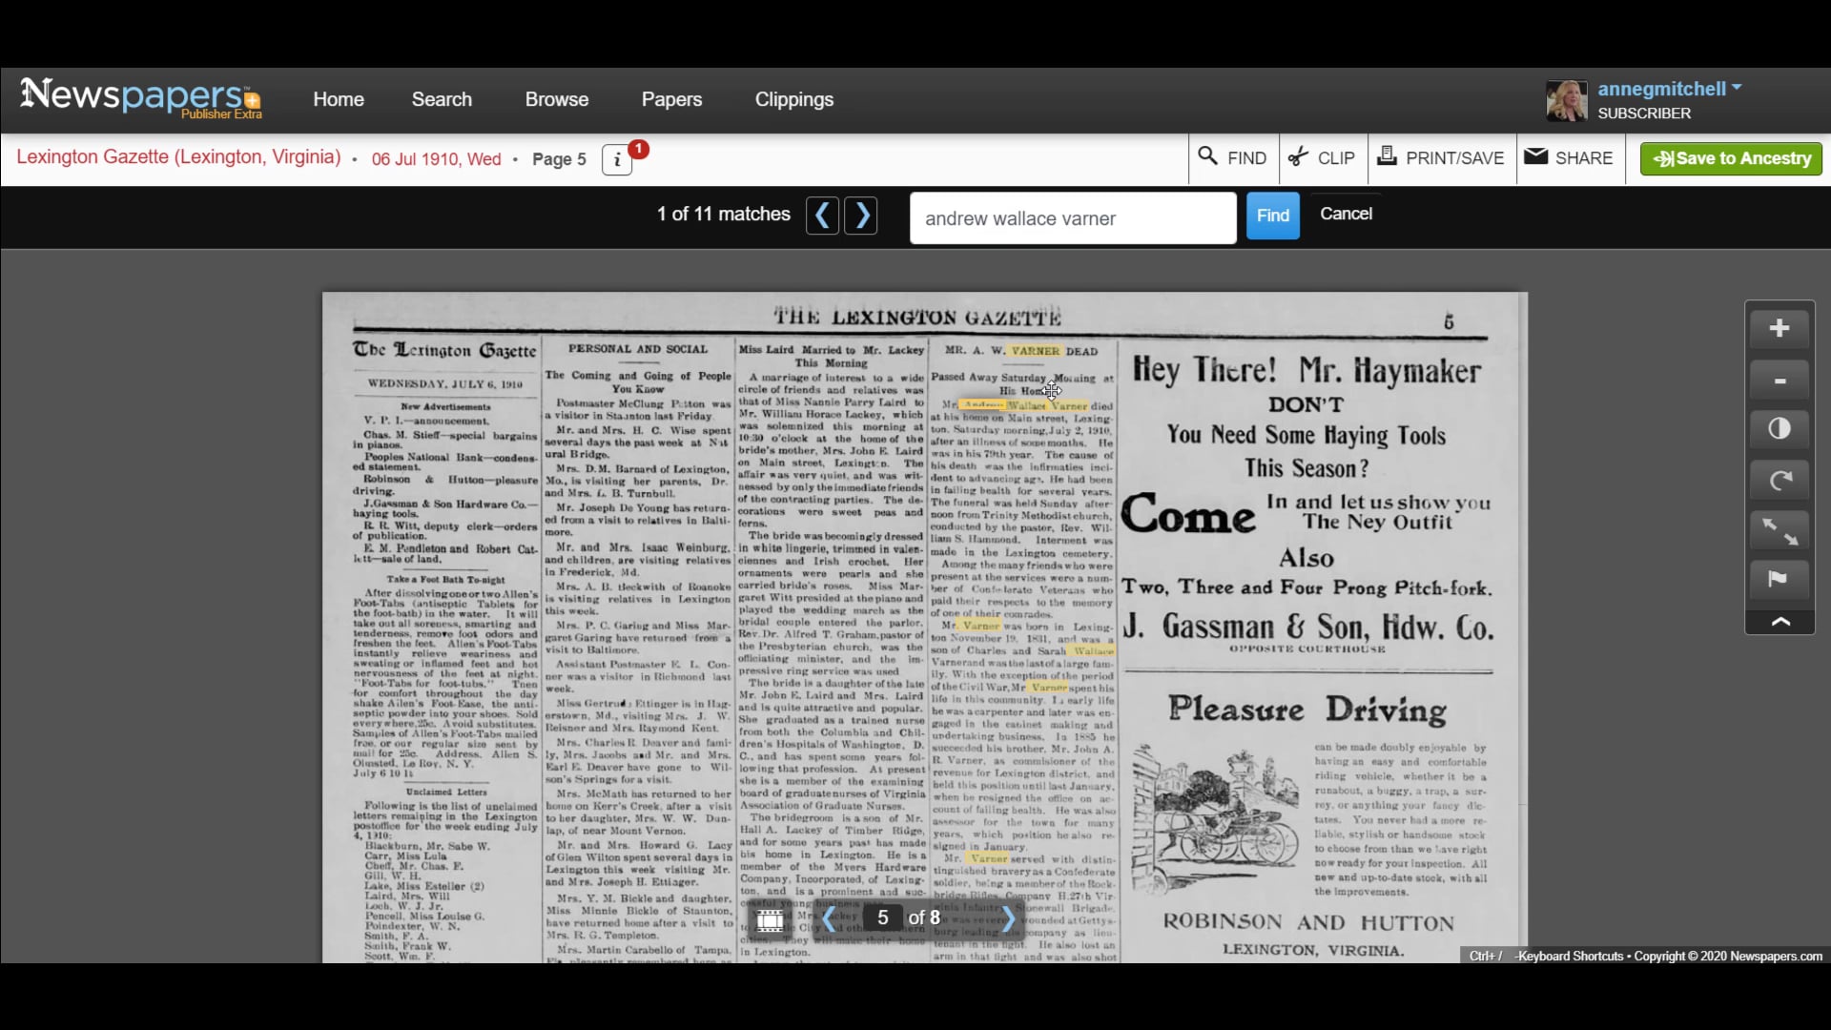Open the FIND search tool
Screen dimensions: 1831x1030
(1232, 157)
